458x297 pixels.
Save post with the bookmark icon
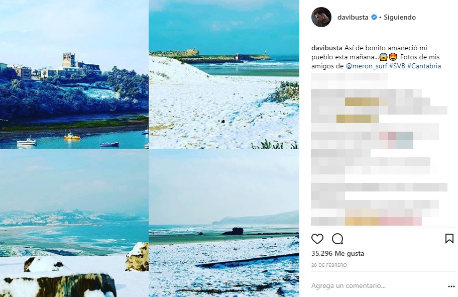coord(449,239)
